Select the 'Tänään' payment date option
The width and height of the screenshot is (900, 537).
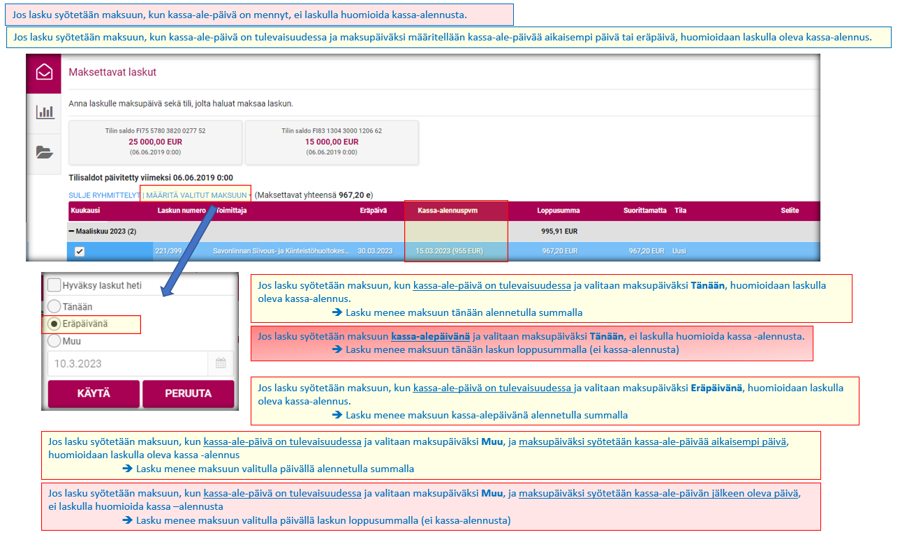(54, 307)
